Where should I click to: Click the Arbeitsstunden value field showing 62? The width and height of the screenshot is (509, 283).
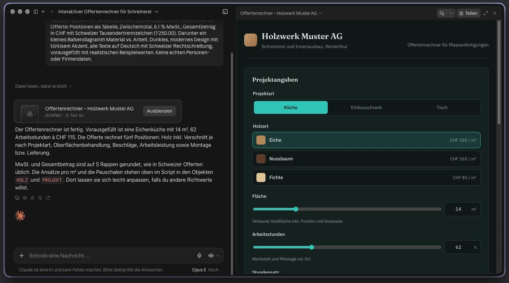click(462, 247)
